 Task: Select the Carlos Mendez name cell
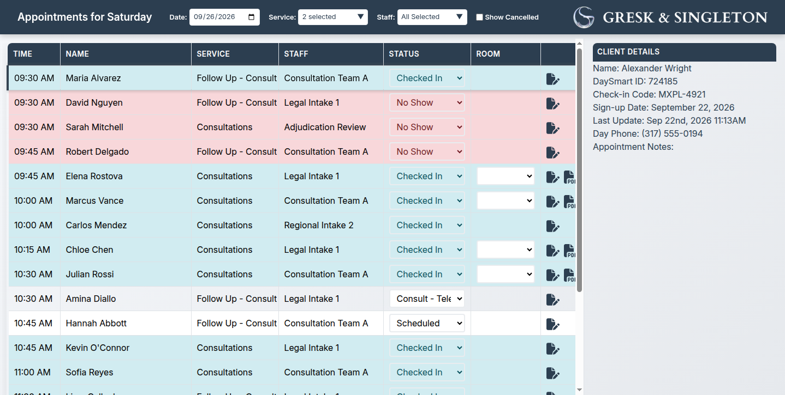pyautogui.click(x=126, y=226)
